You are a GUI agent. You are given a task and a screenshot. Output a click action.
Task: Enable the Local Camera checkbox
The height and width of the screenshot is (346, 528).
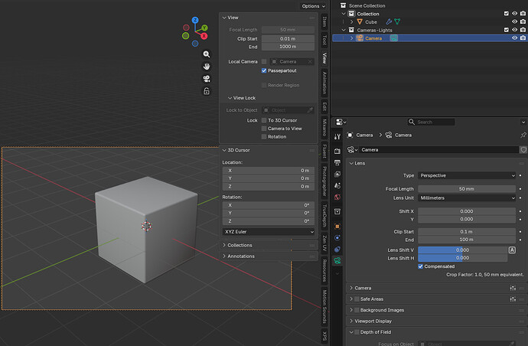pos(264,62)
